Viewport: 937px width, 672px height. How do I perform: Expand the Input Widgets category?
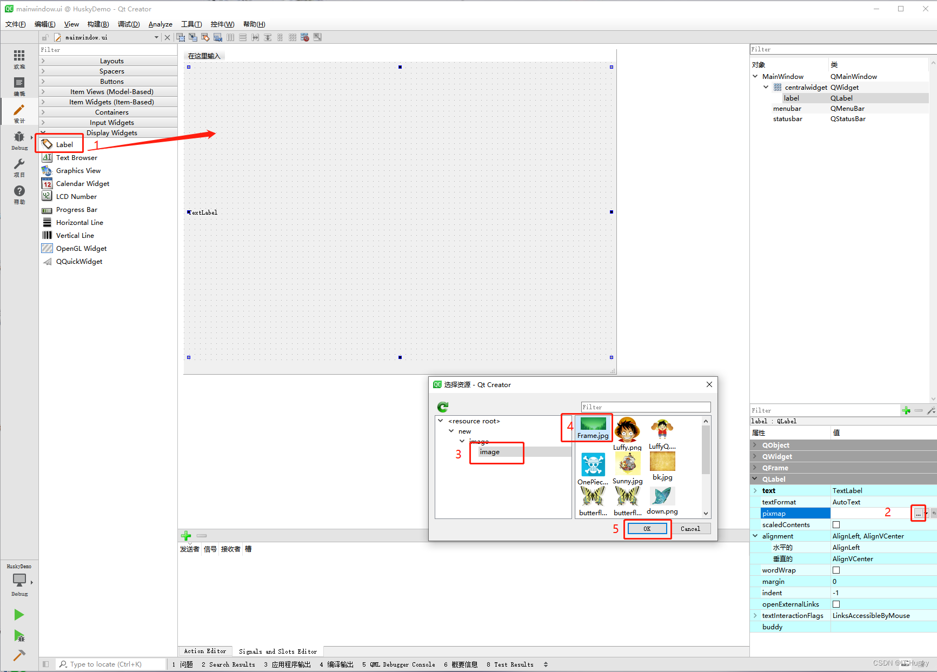pyautogui.click(x=108, y=122)
